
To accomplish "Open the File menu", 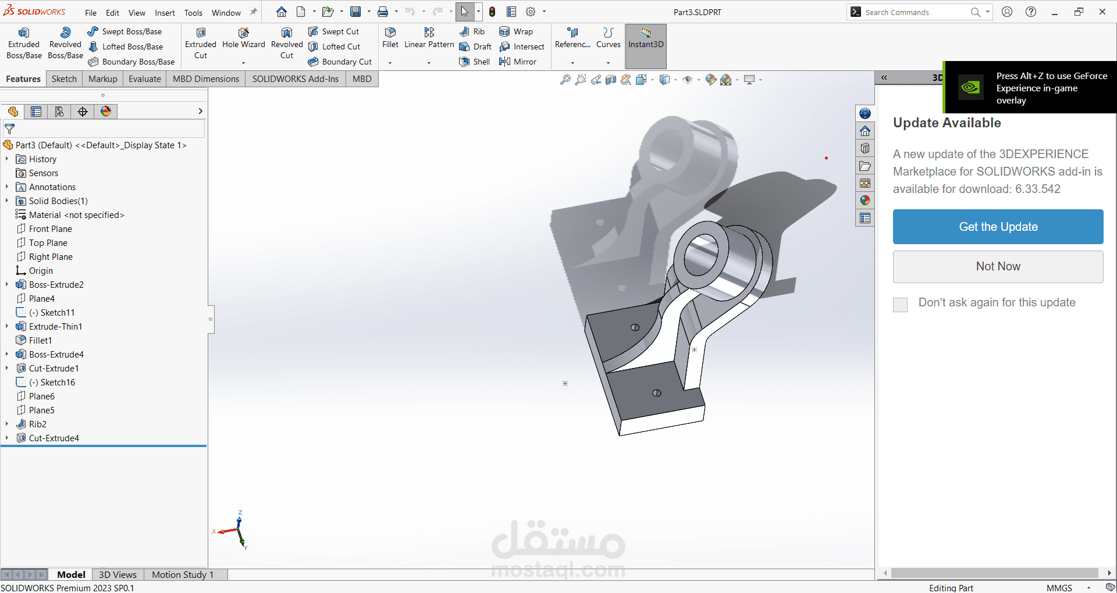I will click(x=91, y=13).
